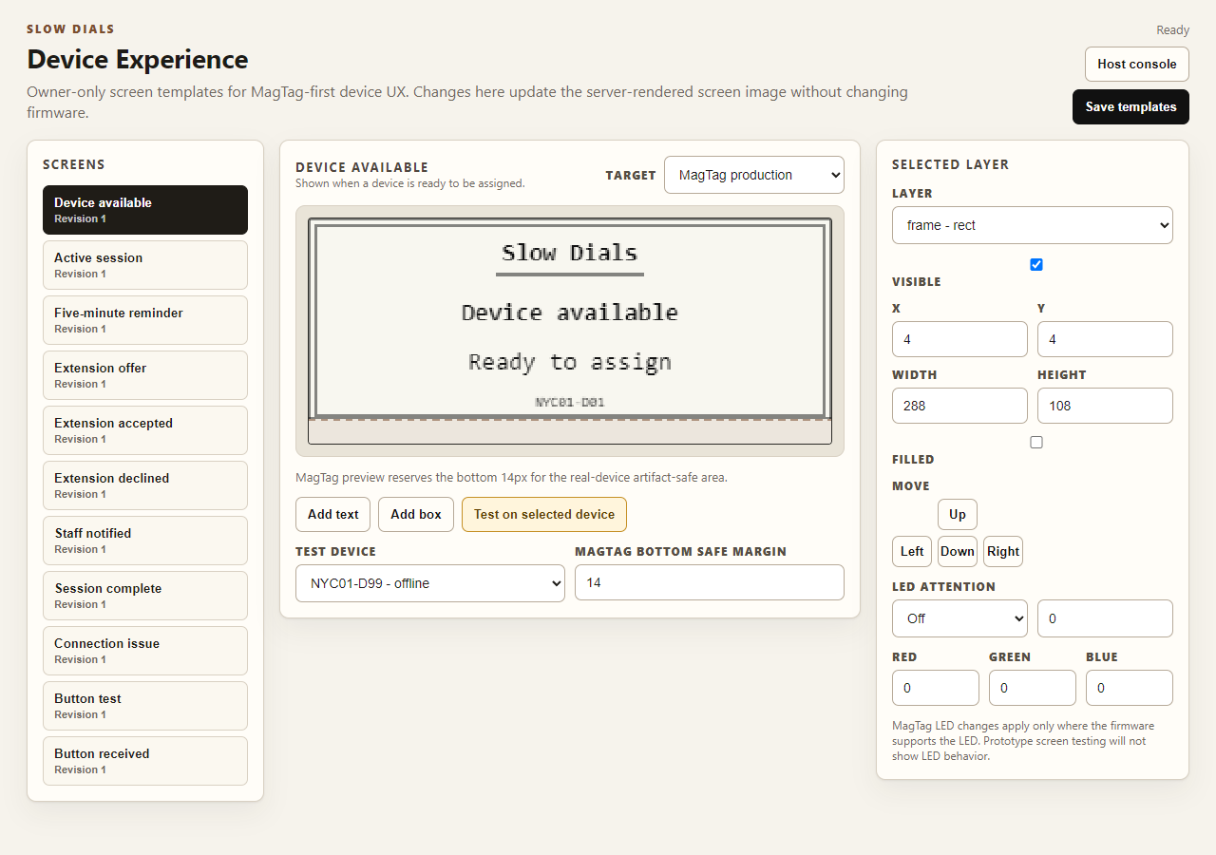Select the Extension declined screen
The height and width of the screenshot is (855, 1216).
pos(145,485)
